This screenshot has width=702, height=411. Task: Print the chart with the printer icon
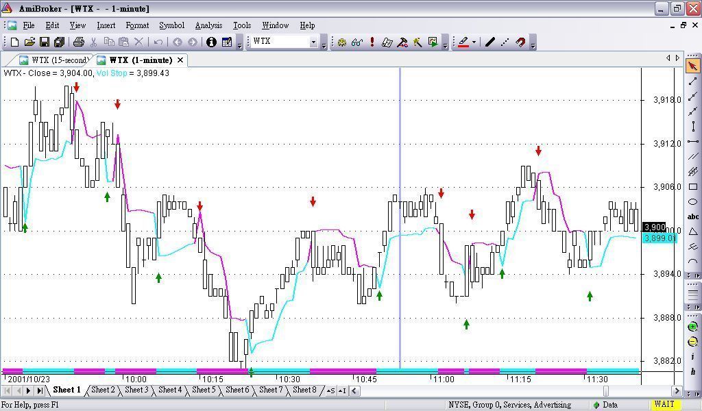(x=79, y=42)
